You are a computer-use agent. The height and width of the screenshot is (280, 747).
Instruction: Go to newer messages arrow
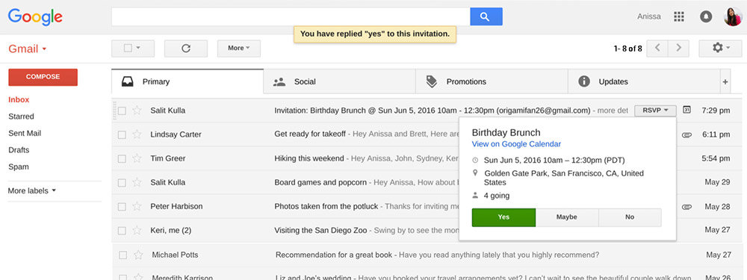[x=657, y=48]
